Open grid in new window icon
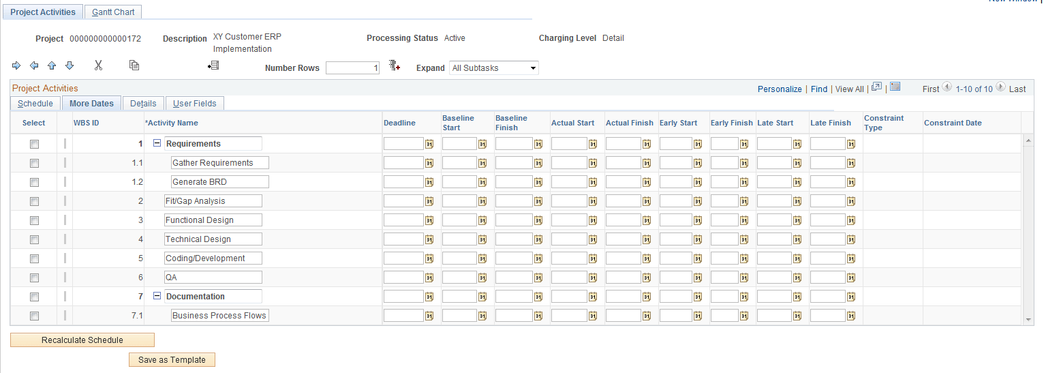1044x373 pixels. pyautogui.click(x=877, y=87)
